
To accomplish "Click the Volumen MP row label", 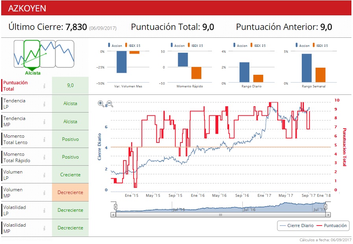I will coord(13,193).
